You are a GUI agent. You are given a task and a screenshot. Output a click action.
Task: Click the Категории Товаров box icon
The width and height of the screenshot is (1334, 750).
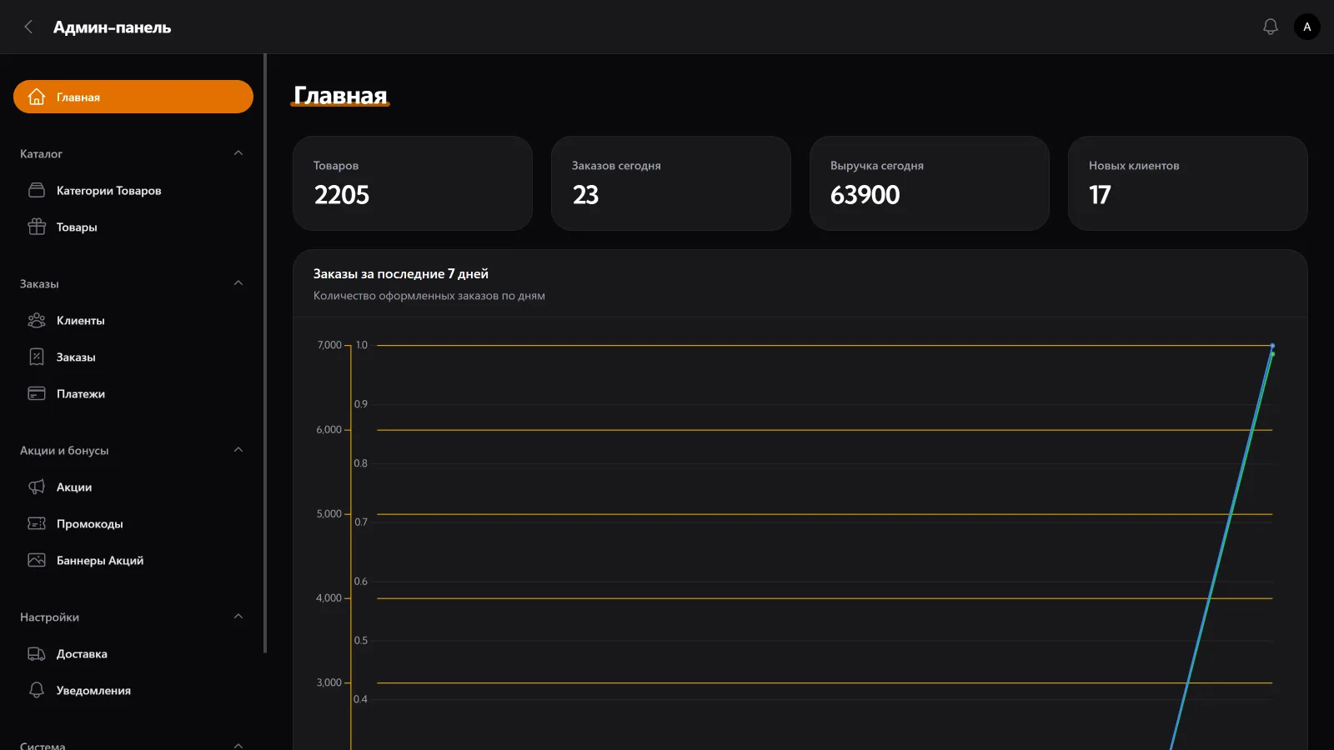[x=37, y=190]
